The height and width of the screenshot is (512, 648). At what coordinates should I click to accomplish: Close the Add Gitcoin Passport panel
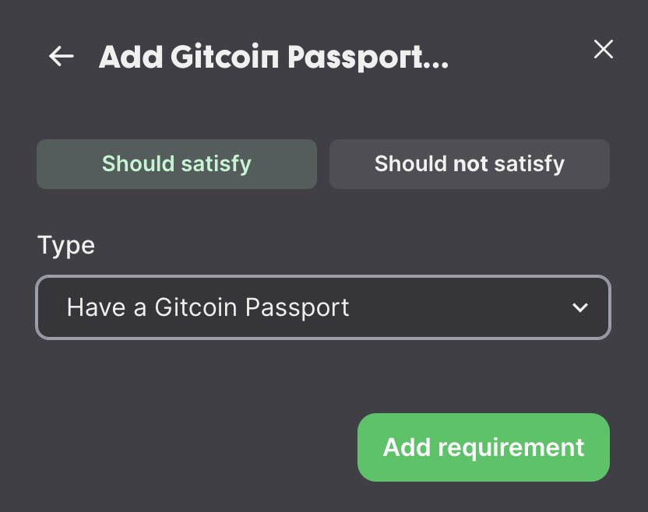(603, 49)
